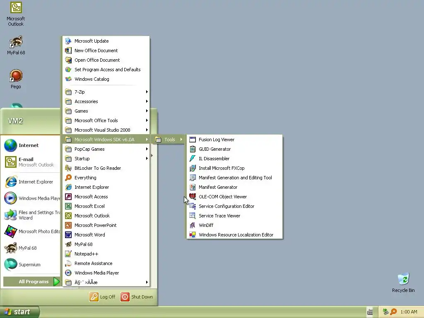Click the WinDiff icon
424x318 pixels.
click(193, 225)
